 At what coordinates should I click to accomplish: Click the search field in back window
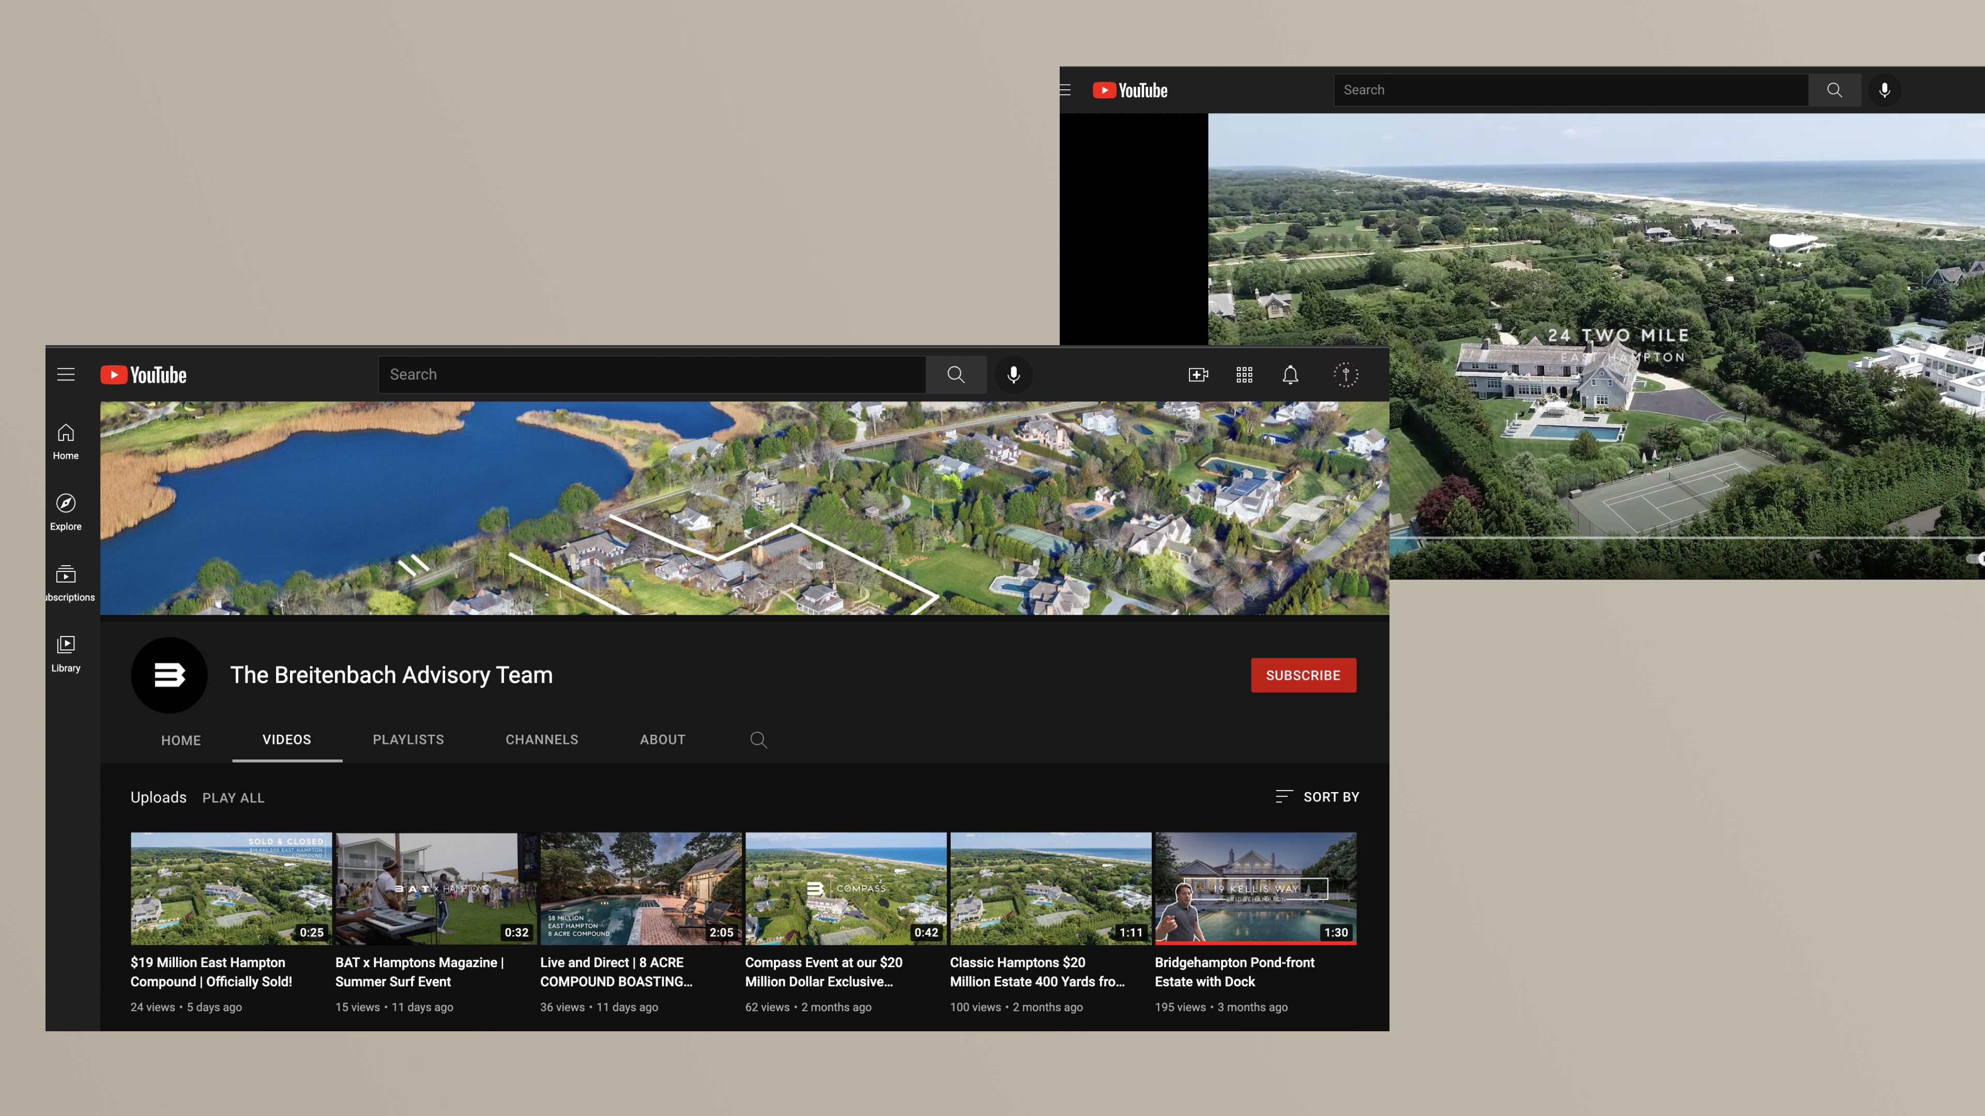click(1570, 90)
